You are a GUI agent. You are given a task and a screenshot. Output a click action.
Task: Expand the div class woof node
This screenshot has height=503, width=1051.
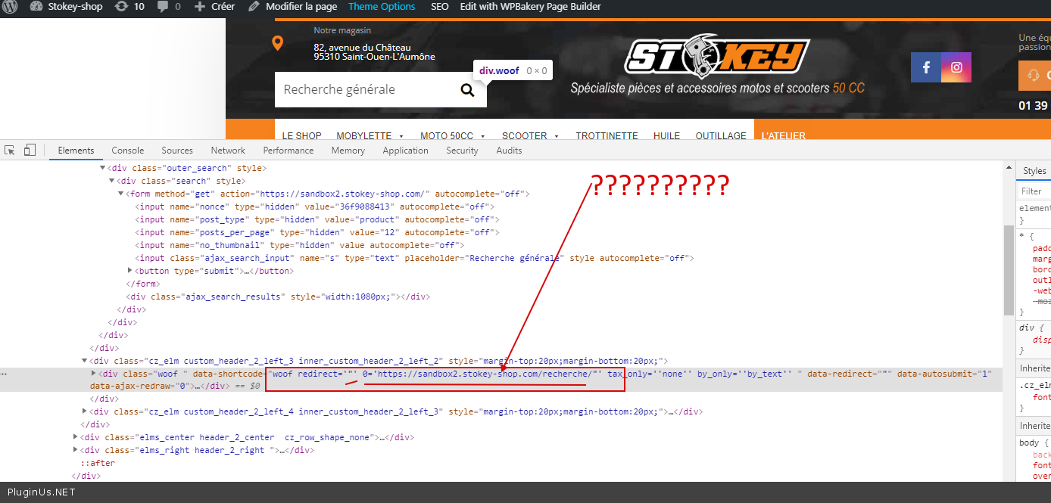94,373
